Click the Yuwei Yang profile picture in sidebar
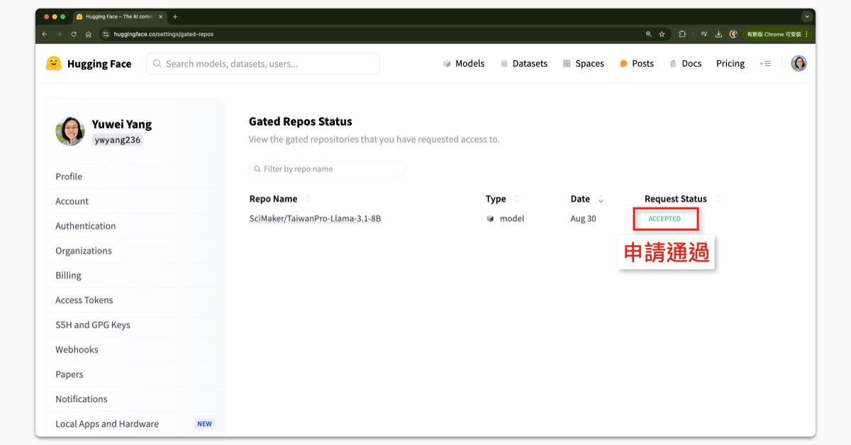The width and height of the screenshot is (851, 445). (70, 131)
